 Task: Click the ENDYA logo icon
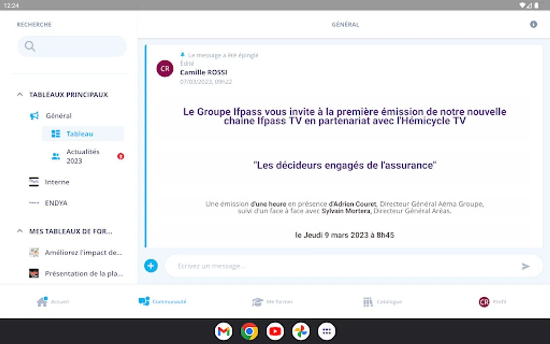pyautogui.click(x=34, y=203)
